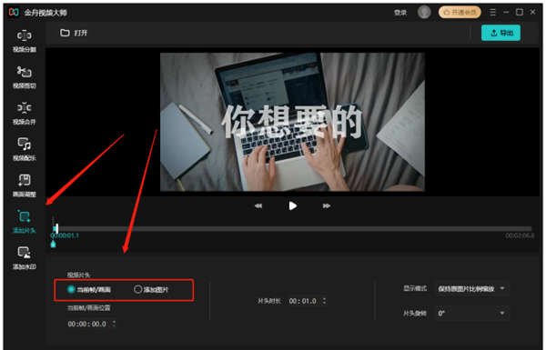Click the 片头时长 duration stepper arrows
546x350 pixels.
click(x=325, y=301)
